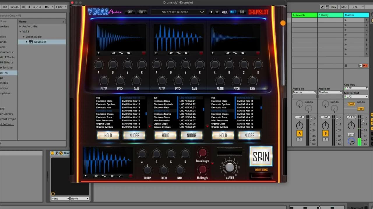Viewport: 373px width, 209px height.
Task: Click Back to Arrangement button in Master
Action: click(365, 66)
